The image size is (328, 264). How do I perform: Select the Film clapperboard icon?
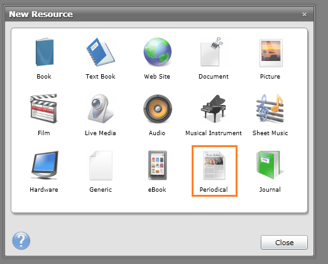[x=44, y=108]
